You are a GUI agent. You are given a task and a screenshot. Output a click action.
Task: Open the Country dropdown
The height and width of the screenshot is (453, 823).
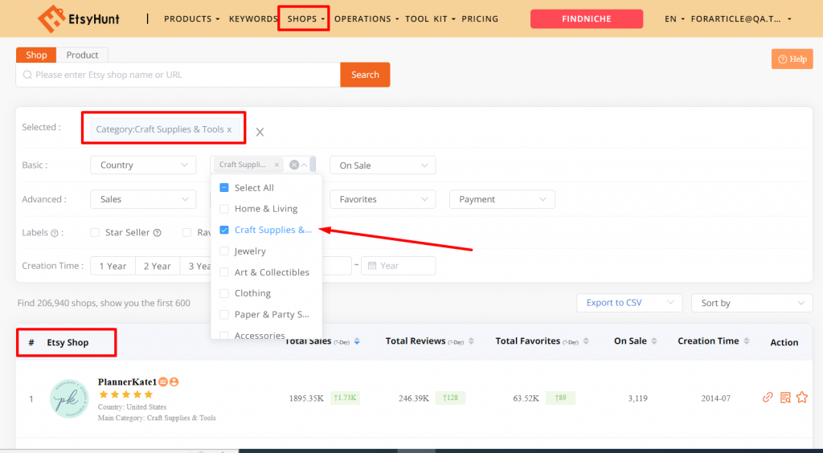143,165
